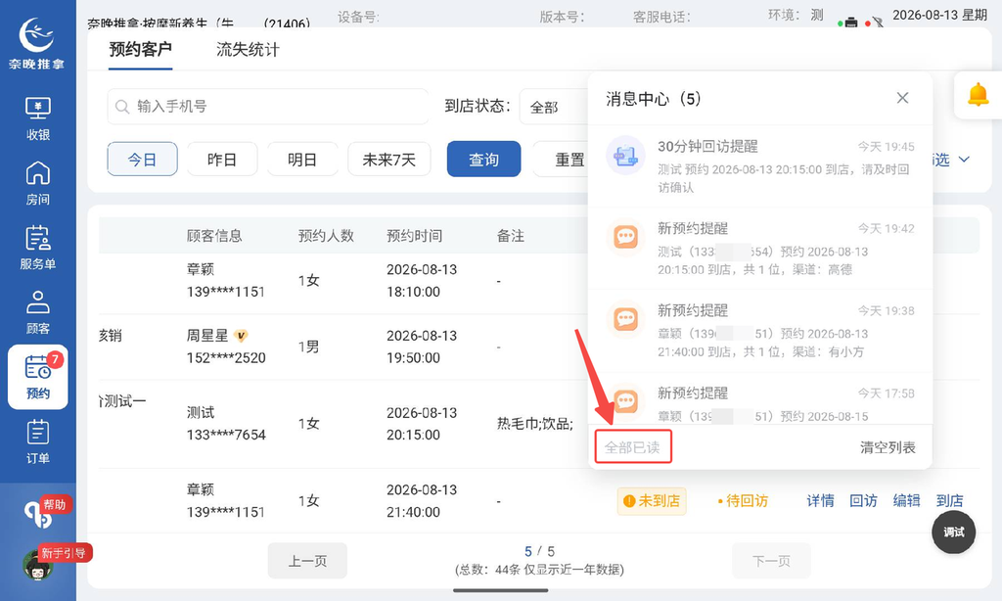Click the 1男 count cell
The image size is (1002, 601).
point(308,347)
